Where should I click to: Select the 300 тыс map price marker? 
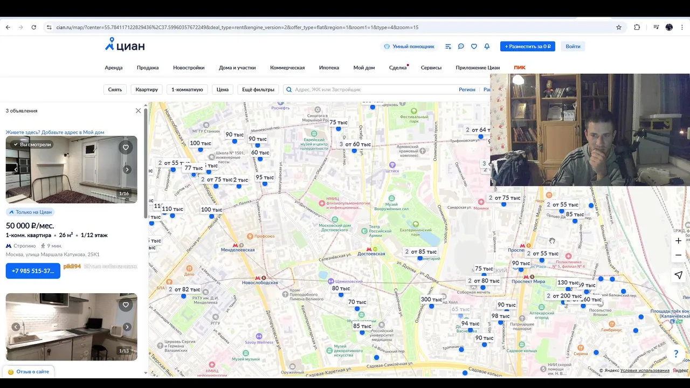click(431, 300)
